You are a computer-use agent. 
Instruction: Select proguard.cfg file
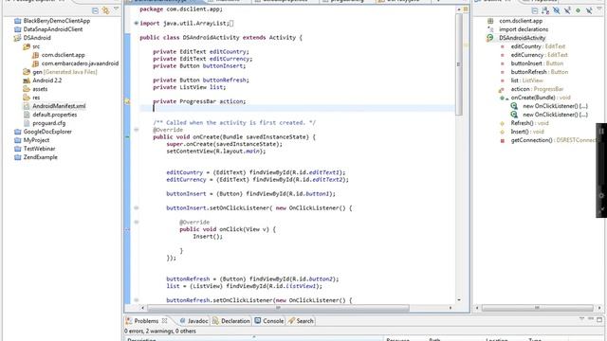48,123
